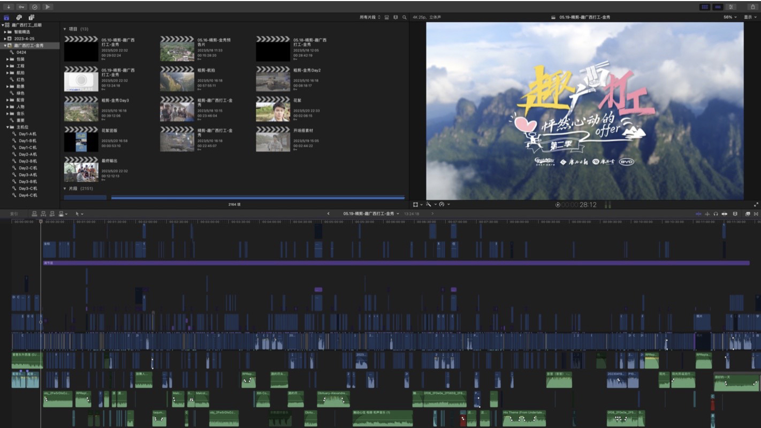The height and width of the screenshot is (428, 761).
Task: Select the 花絮 project thumbnail
Action: (x=273, y=109)
